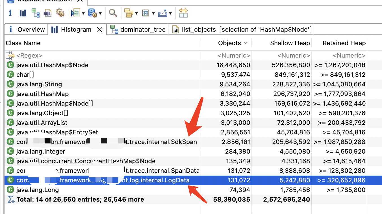
Task: Click the calculate retained size calculator icon
Action: [146, 13]
